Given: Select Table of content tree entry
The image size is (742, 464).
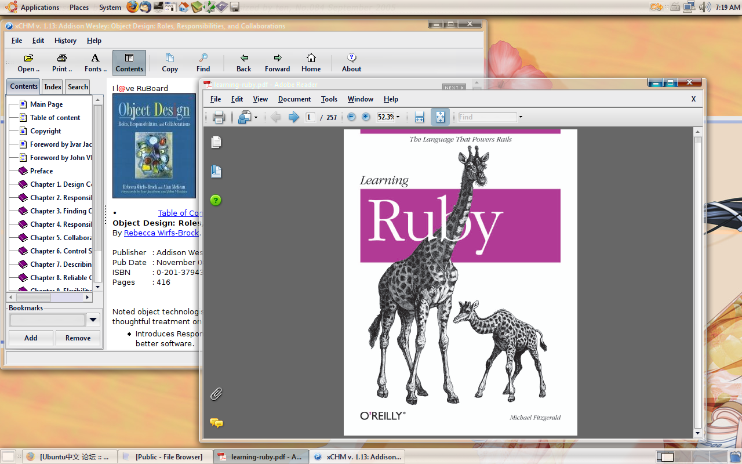Looking at the screenshot, I should (55, 118).
